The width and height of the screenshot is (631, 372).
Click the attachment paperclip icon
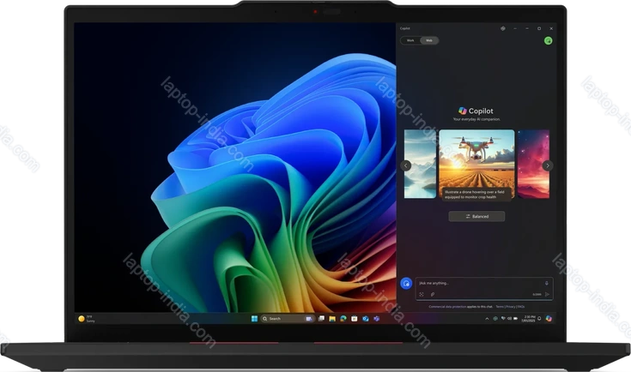coord(433,294)
